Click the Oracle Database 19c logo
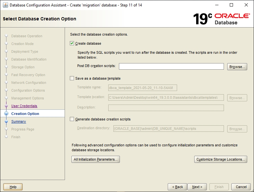 pos(221,19)
